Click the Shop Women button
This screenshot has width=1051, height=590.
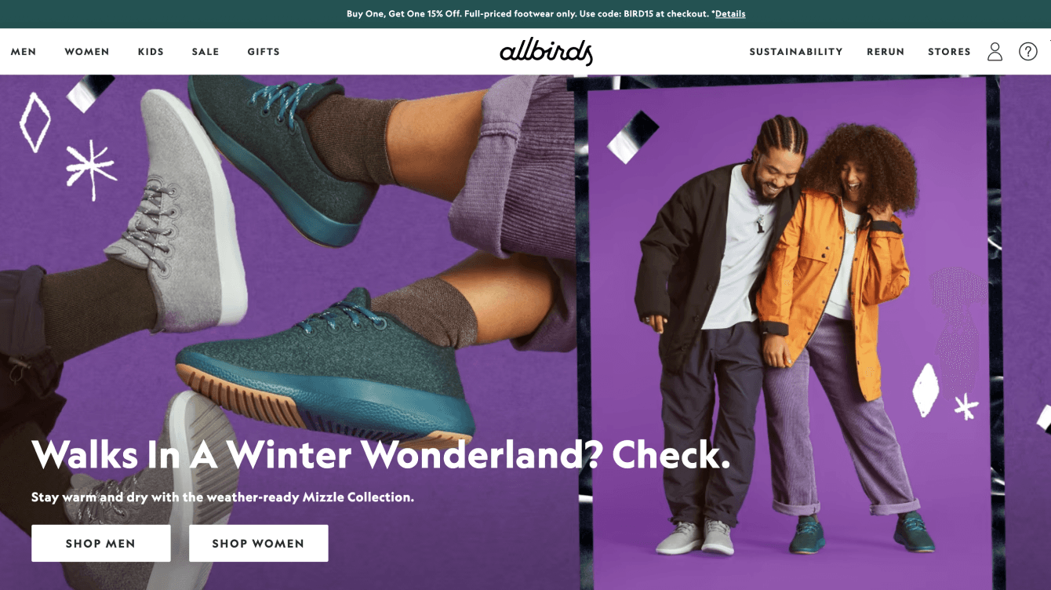pyautogui.click(x=258, y=543)
